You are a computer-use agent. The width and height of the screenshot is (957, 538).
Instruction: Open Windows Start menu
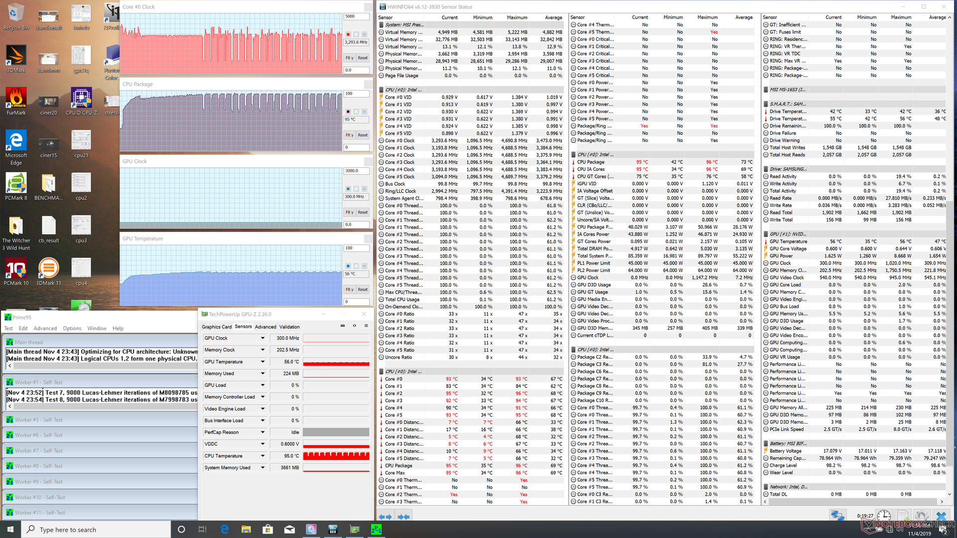[10, 530]
